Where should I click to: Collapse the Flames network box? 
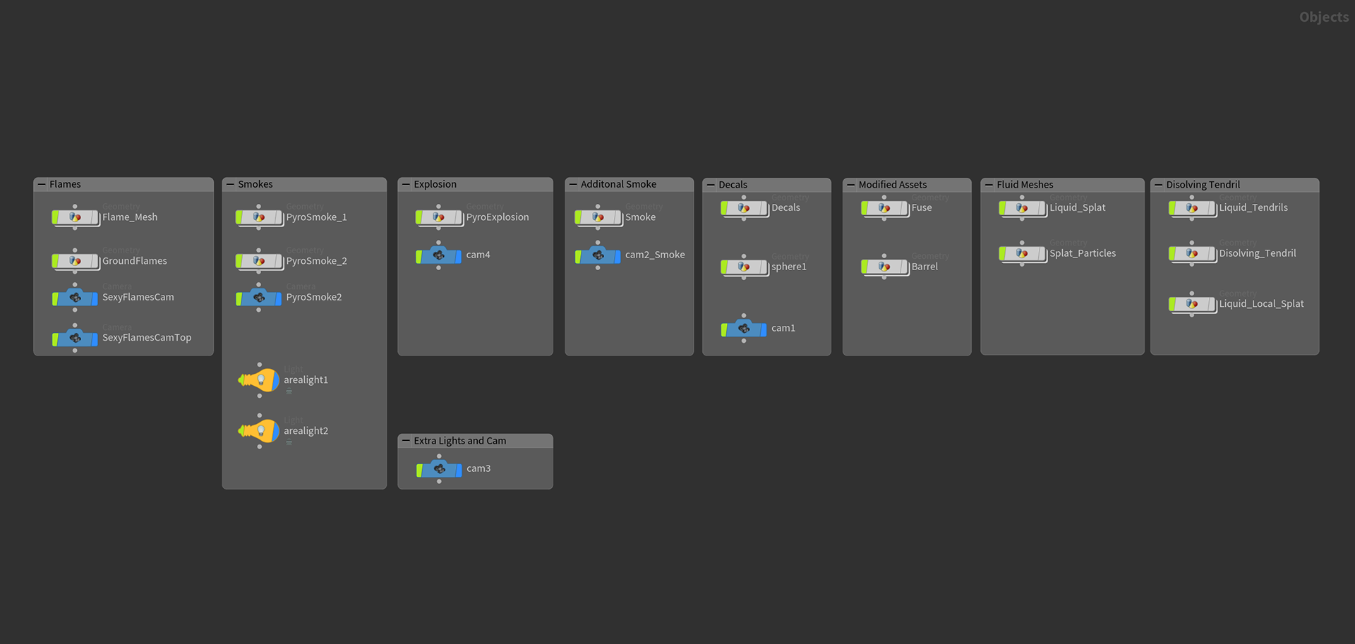coord(42,185)
